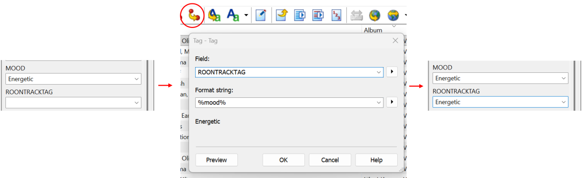Close the Tag - Tag dialog
Viewport: 587px width, 178px height.
pos(395,41)
